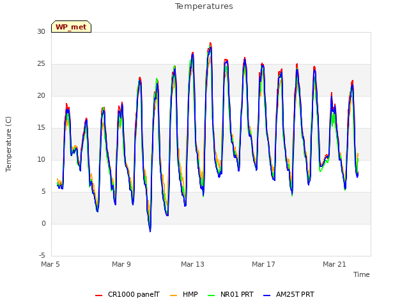Click the Time x-axis title
This screenshot has height=307, width=409.
tap(362, 274)
